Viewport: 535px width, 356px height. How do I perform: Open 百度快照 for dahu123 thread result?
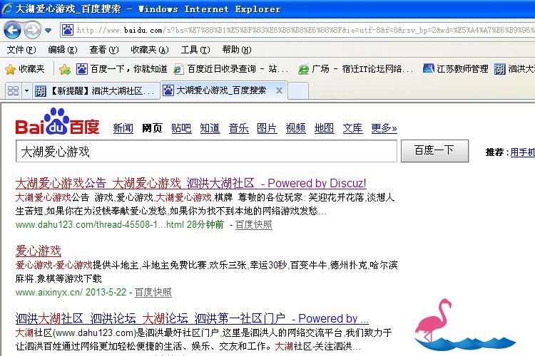(253, 225)
